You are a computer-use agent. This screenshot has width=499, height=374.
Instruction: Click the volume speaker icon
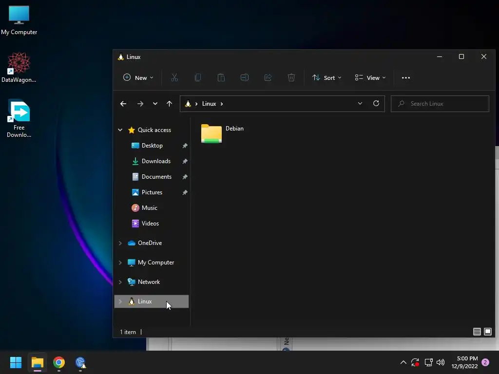click(441, 362)
